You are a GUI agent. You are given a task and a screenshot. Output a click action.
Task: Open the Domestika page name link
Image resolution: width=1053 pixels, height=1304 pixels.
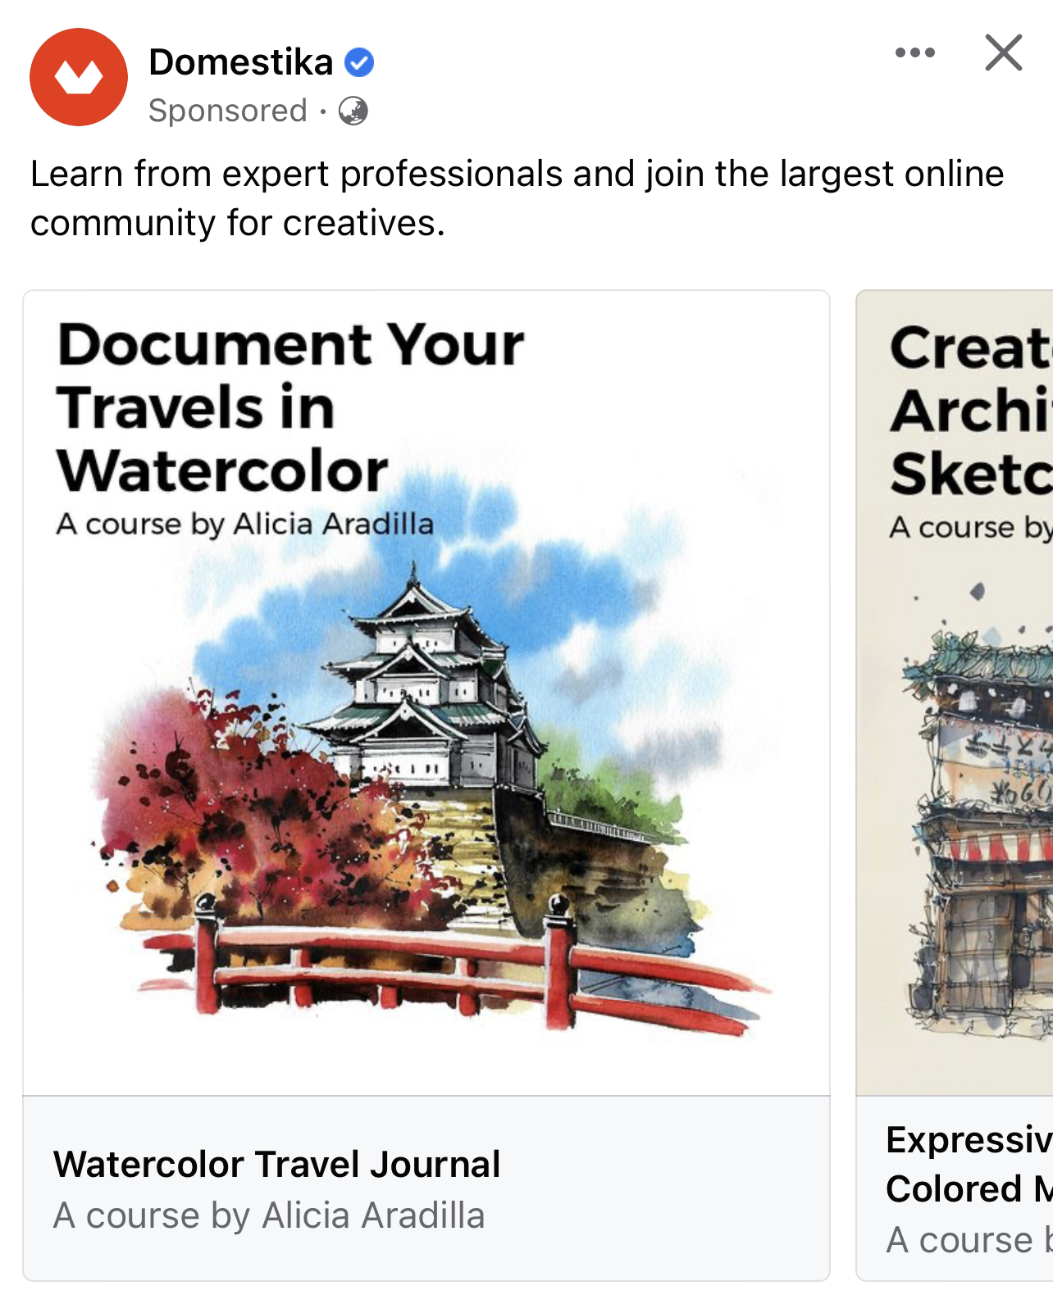tap(241, 62)
